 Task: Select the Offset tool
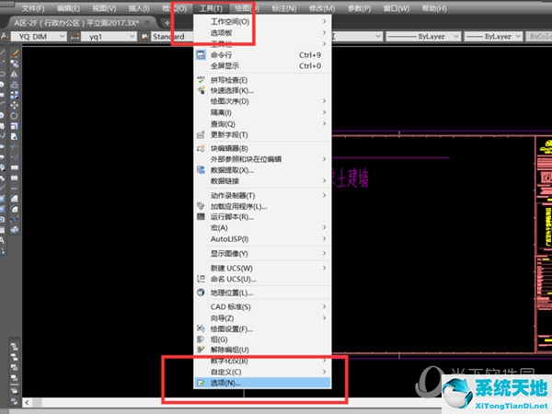tap(15, 85)
